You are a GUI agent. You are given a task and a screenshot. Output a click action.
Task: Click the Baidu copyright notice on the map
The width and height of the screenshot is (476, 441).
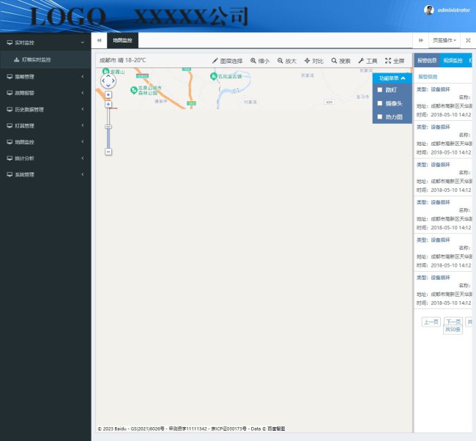click(191, 429)
